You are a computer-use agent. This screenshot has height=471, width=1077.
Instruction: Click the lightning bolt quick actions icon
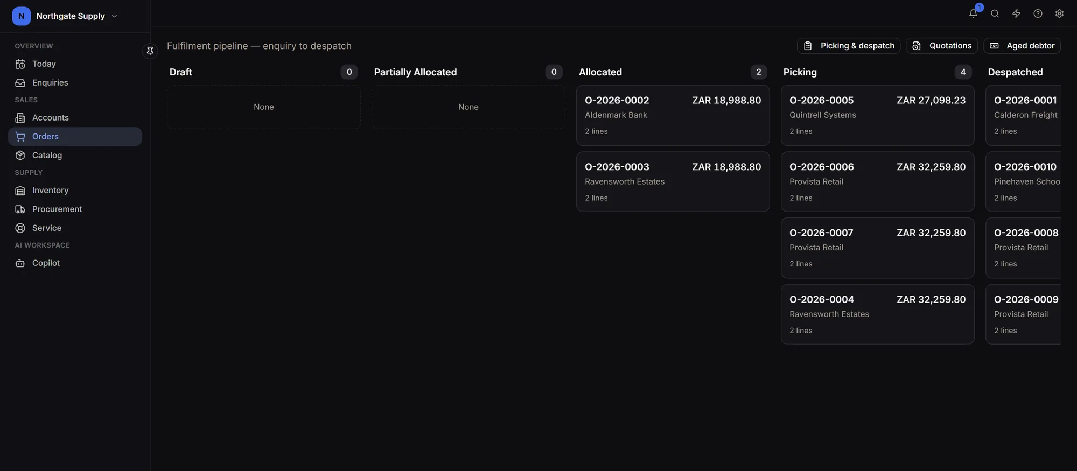(x=1016, y=14)
